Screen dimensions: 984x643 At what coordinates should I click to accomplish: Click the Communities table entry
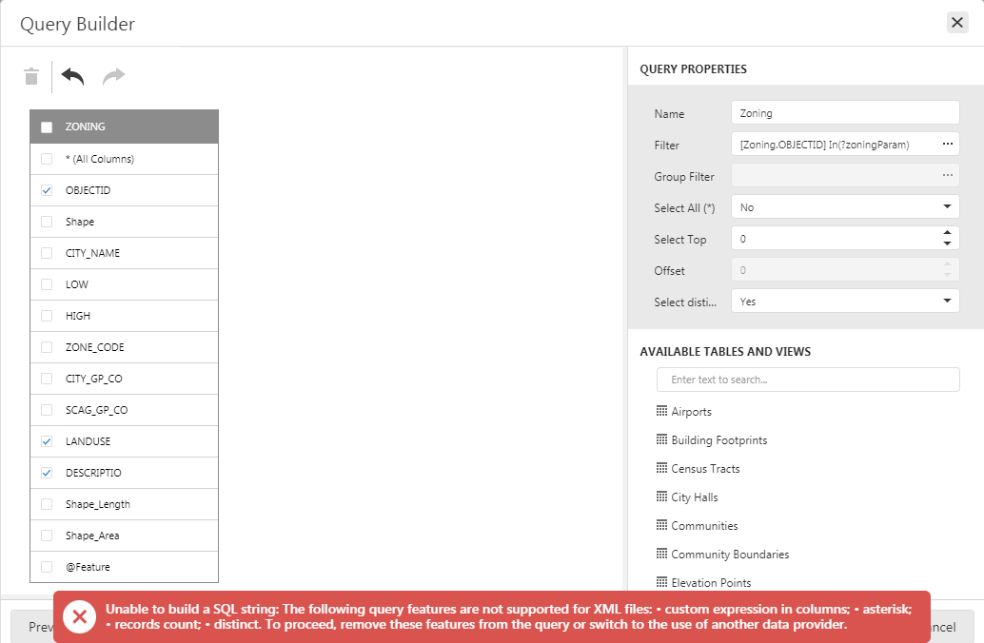tap(704, 526)
